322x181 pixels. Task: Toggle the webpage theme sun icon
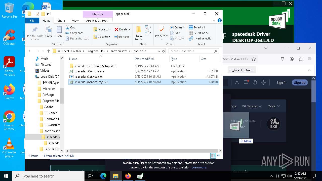click(264, 82)
